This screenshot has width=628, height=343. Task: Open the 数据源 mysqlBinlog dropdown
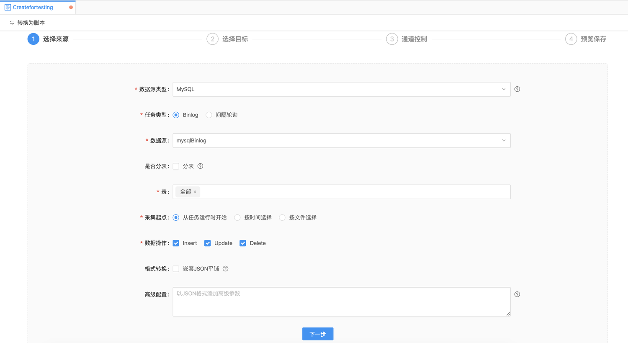[342, 141]
